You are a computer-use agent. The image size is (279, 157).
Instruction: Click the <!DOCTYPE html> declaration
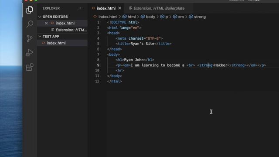click(123, 22)
